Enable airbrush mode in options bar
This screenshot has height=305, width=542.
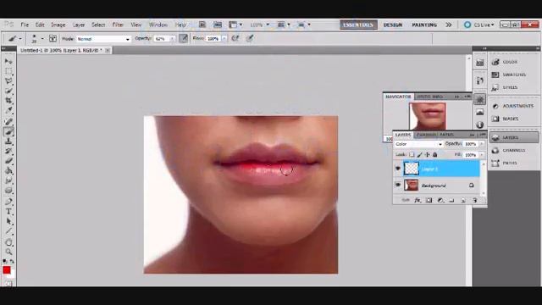235,38
